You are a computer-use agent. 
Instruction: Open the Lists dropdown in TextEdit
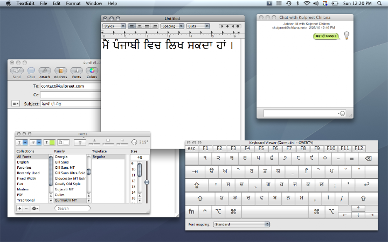[198, 26]
